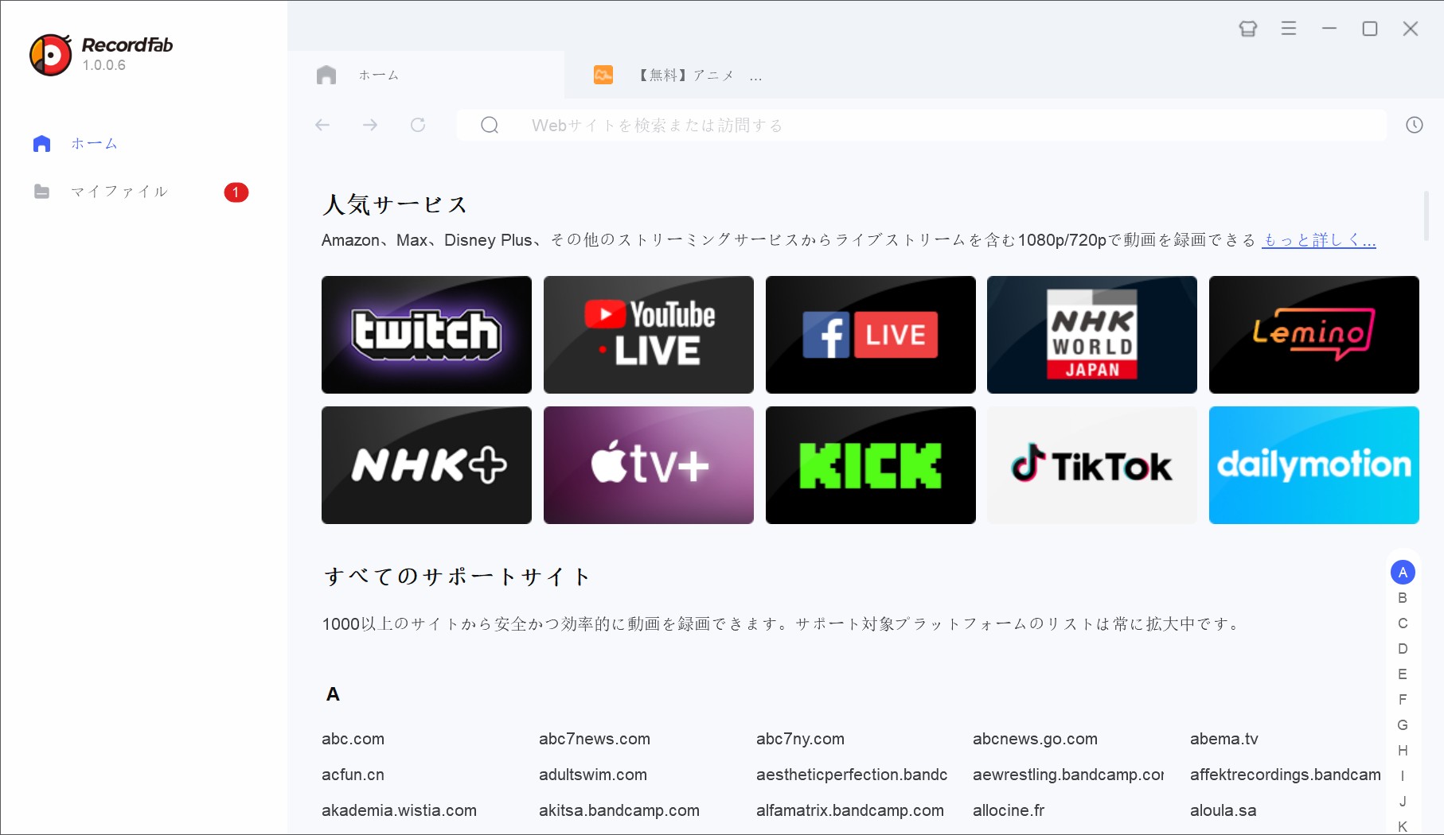Open the abc7news.com site link

pyautogui.click(x=595, y=739)
